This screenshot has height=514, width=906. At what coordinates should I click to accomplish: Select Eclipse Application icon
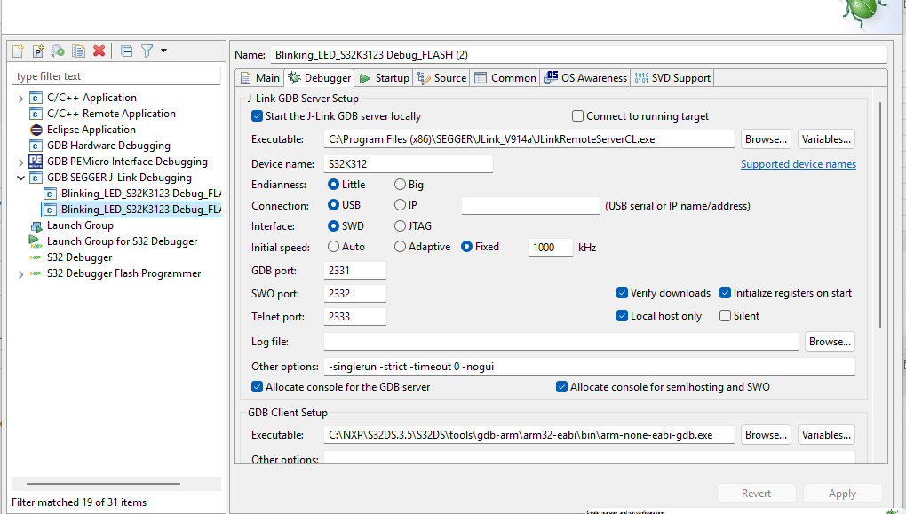[x=36, y=130]
